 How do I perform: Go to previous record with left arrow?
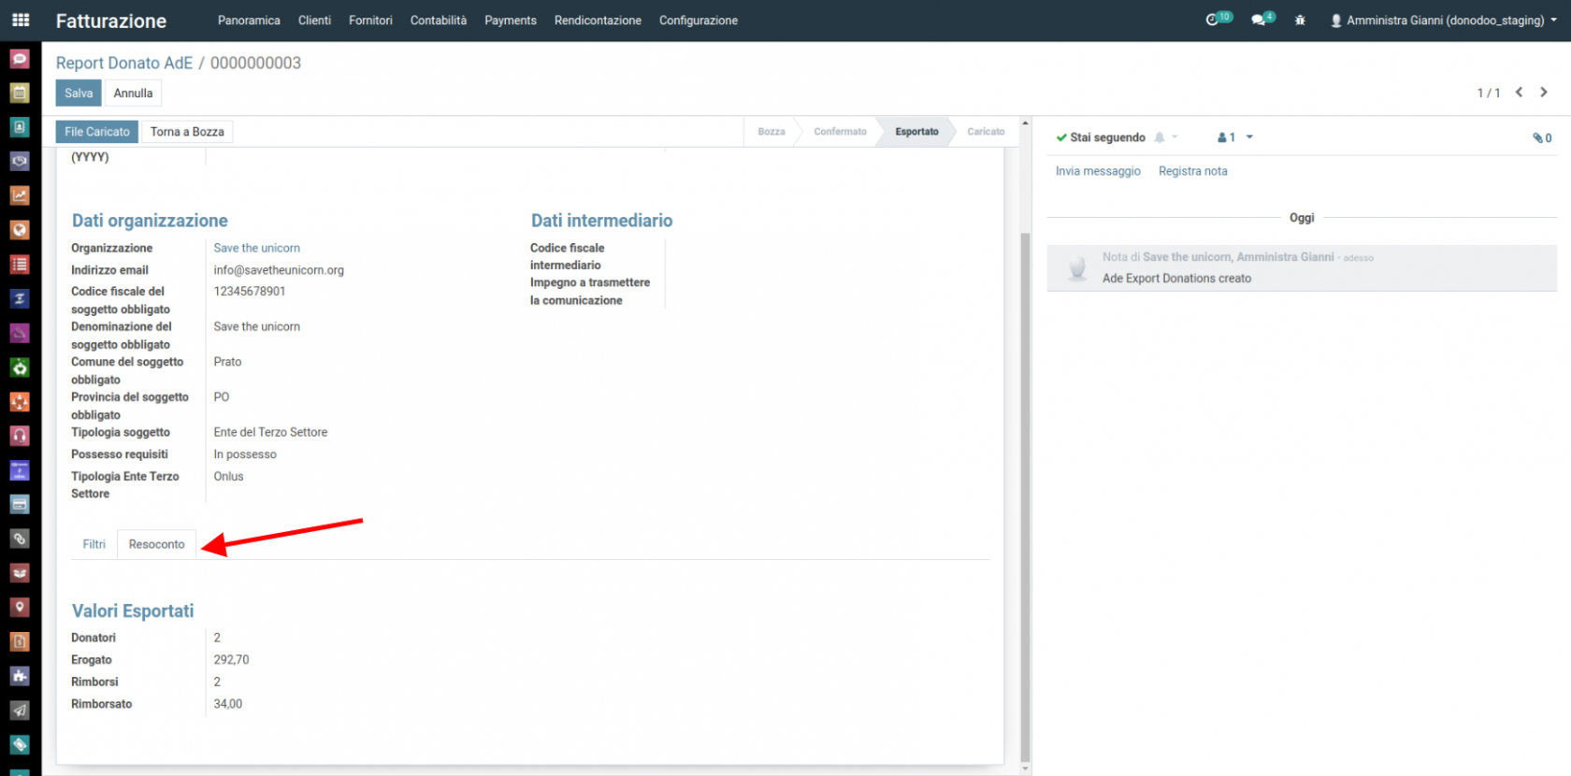point(1520,93)
